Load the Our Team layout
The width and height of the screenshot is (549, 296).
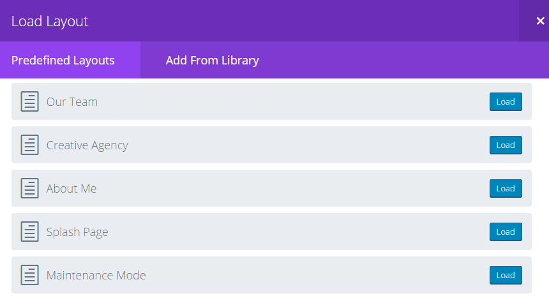(x=506, y=102)
